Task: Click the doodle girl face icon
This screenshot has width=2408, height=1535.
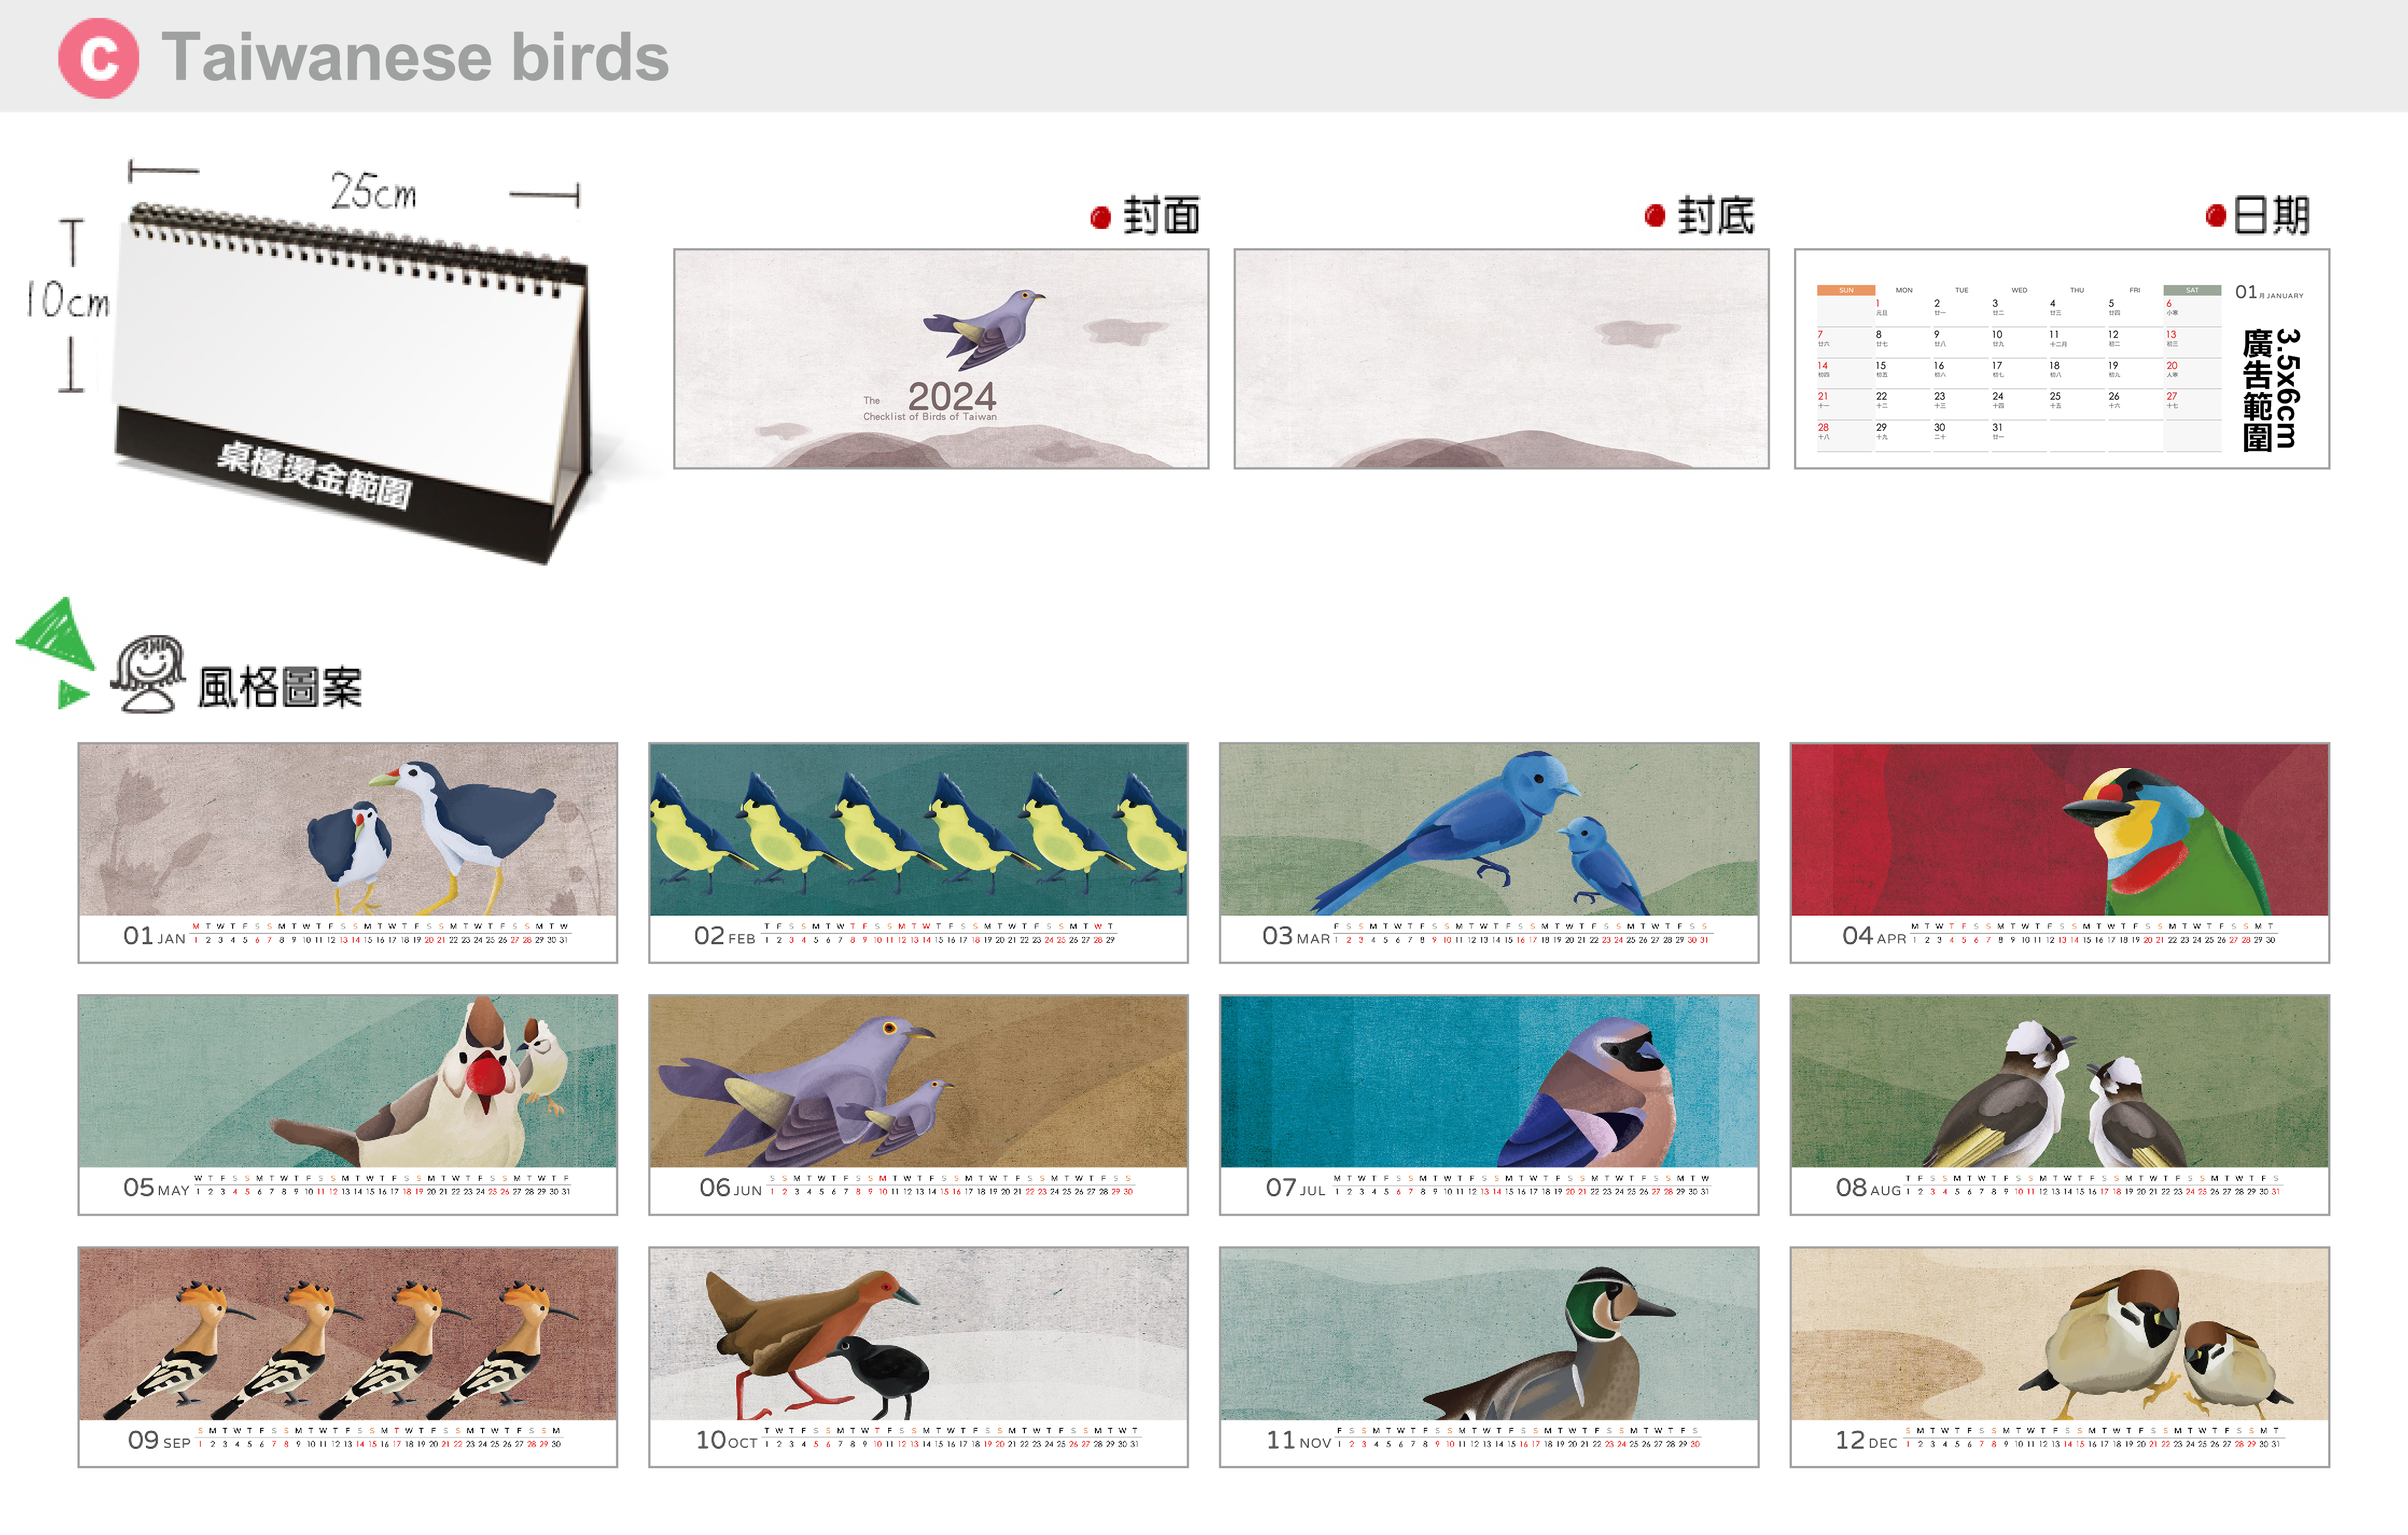Action: [x=148, y=673]
